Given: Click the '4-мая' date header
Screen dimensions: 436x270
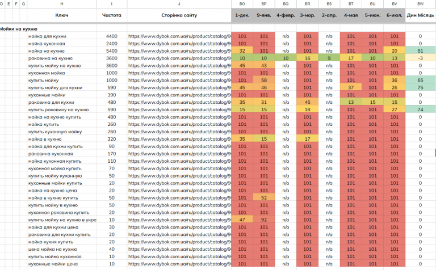Looking at the screenshot, I should click(351, 15).
